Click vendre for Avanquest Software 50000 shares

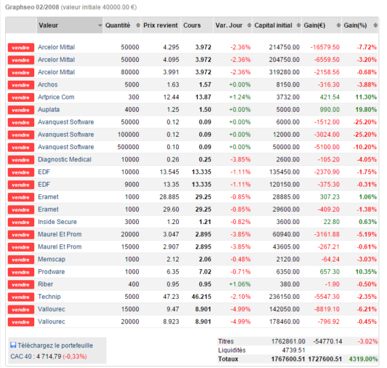[x=21, y=122]
